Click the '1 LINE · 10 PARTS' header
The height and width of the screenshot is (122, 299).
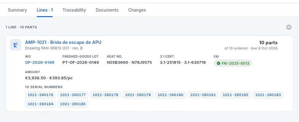pos(21,27)
